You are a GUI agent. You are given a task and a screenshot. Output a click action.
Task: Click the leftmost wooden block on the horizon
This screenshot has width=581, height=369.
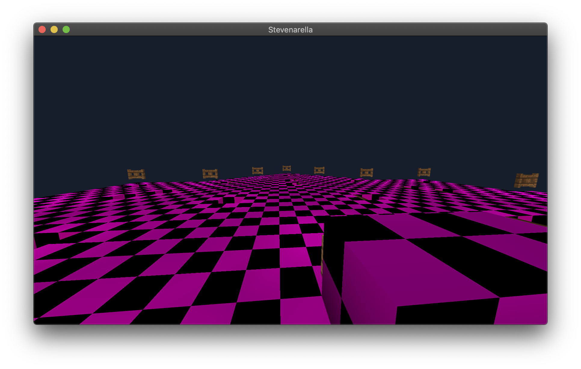pos(136,174)
